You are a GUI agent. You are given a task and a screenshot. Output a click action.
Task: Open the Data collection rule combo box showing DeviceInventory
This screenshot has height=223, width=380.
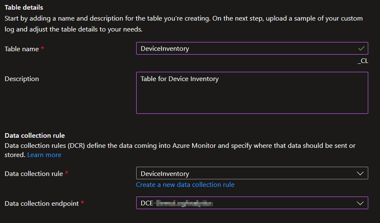pos(248,173)
